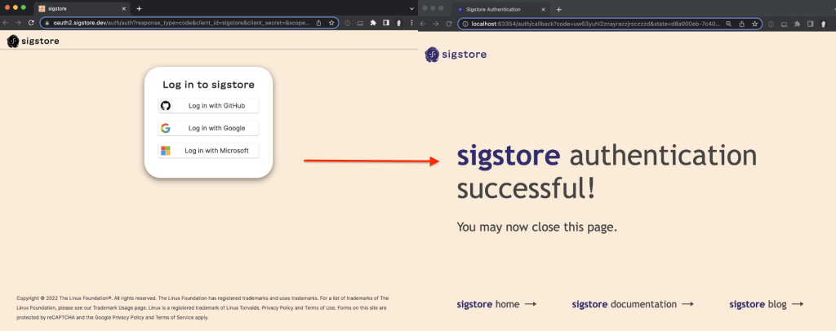This screenshot has width=836, height=331.
Task: Close the sigstore tab in the left window
Action: 123,8
